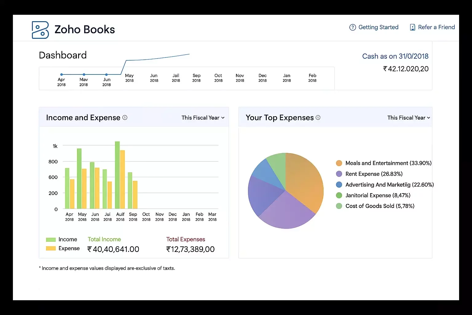
Task: Click the Zoho Books logo icon
Action: pos(40,30)
